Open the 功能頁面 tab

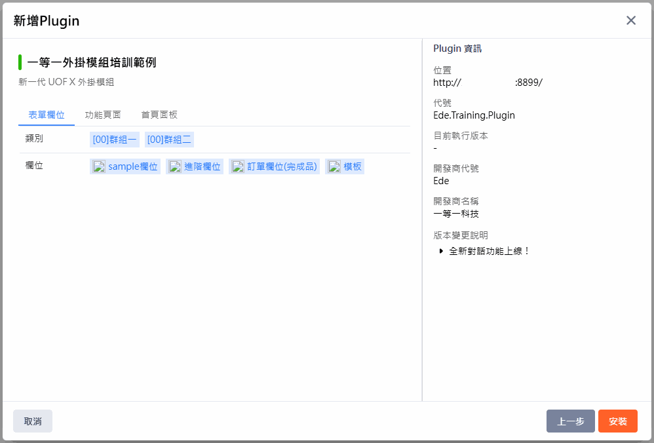103,115
